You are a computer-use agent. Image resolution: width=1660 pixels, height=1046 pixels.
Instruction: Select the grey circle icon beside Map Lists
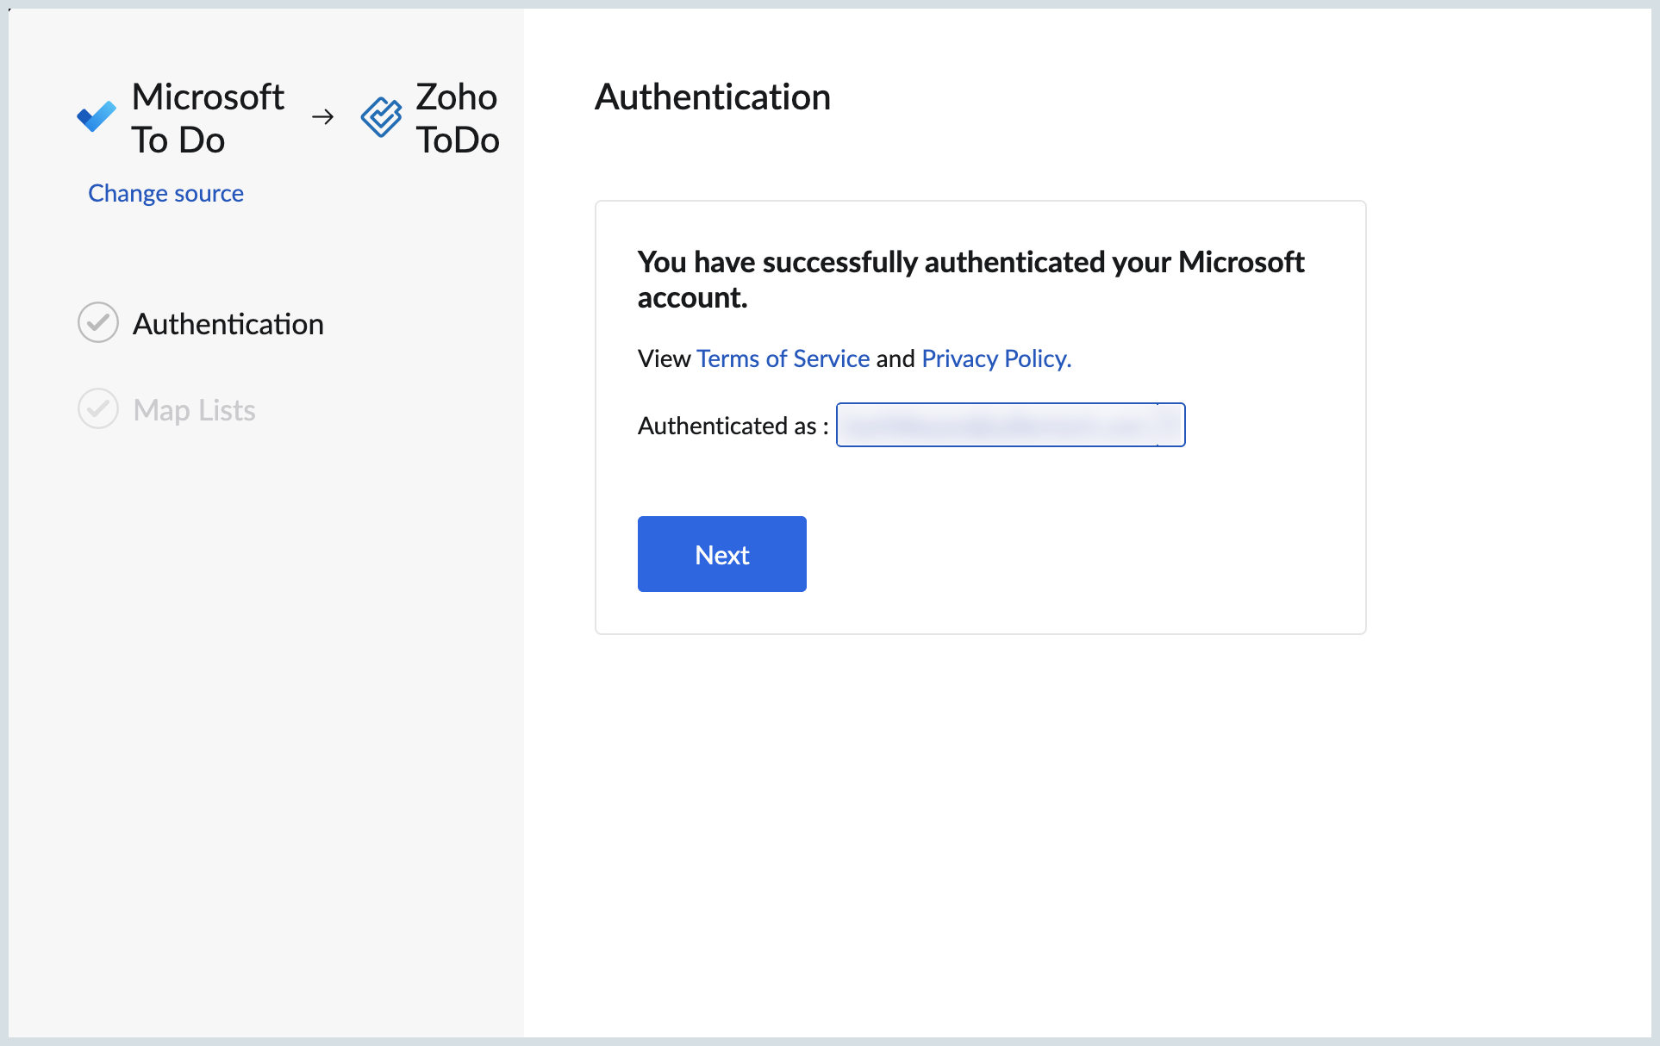coord(98,408)
